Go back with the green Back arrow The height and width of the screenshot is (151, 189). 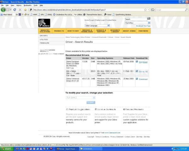click(x=3, y=10)
